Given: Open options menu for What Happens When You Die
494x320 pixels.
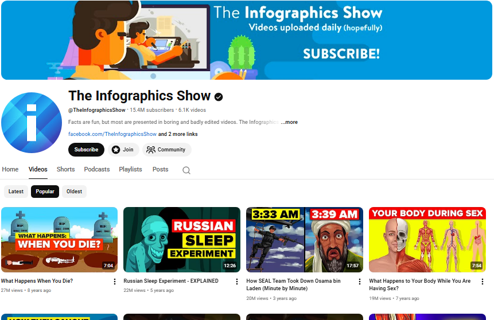Looking at the screenshot, I should (x=115, y=282).
